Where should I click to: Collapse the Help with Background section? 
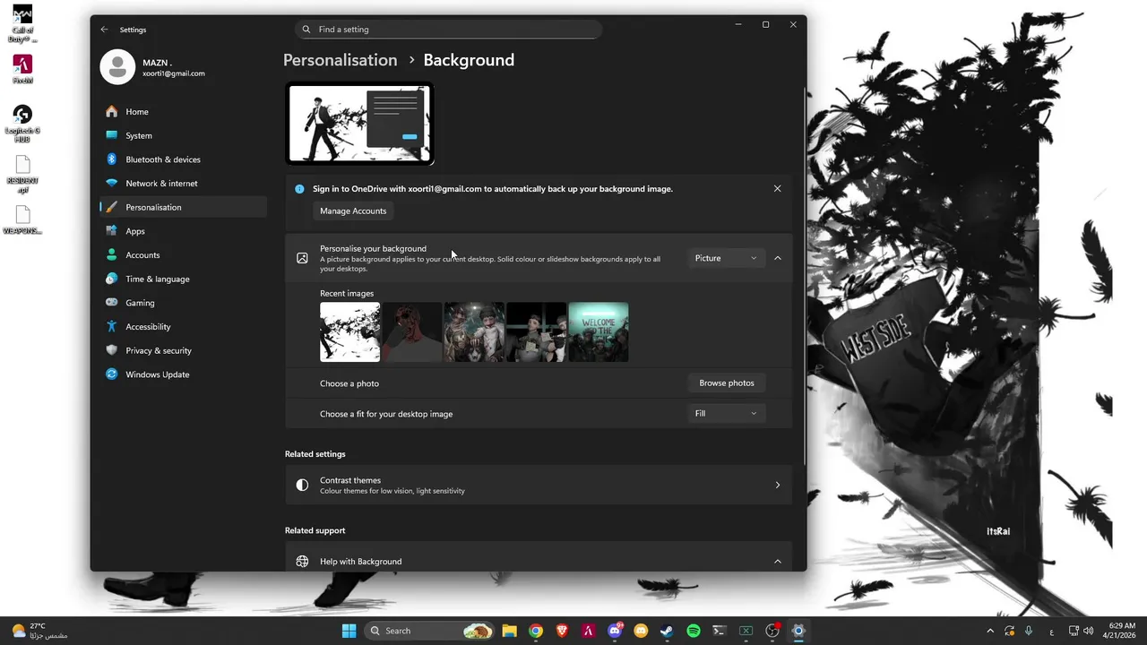(x=777, y=562)
